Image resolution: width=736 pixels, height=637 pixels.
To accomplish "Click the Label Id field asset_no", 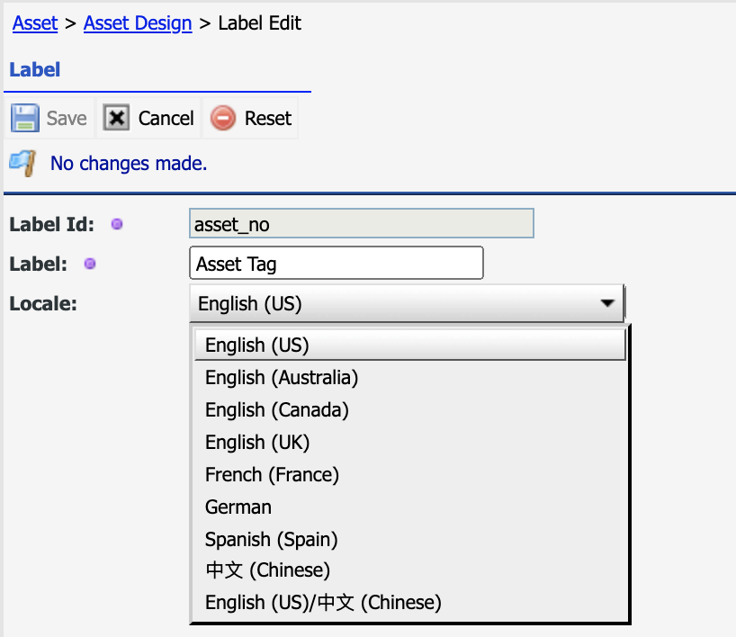I will 362,223.
